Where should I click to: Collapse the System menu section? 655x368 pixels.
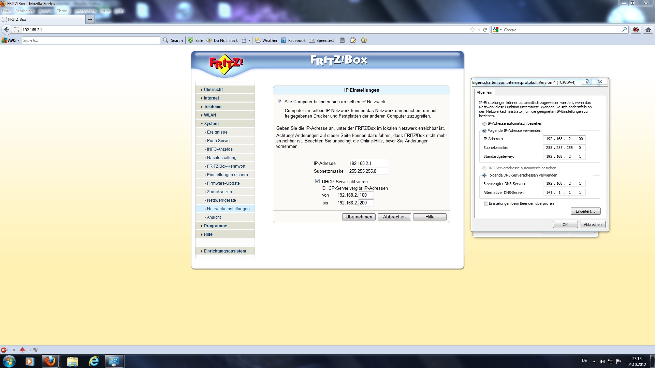coord(211,124)
